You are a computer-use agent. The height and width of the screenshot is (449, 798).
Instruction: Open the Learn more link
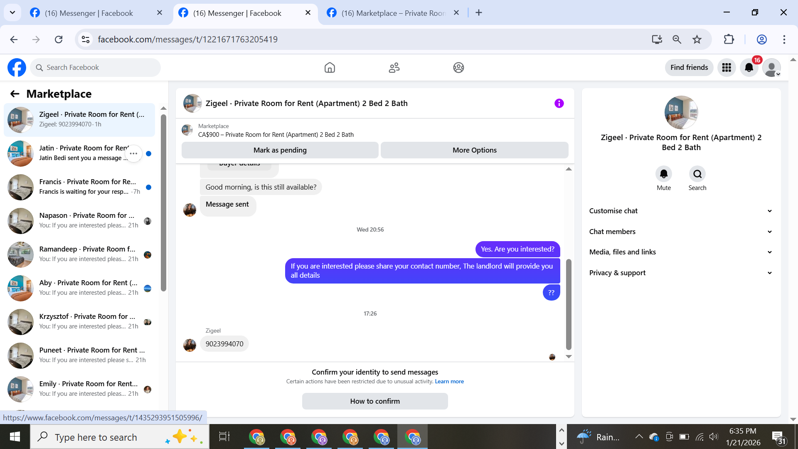pos(449,382)
